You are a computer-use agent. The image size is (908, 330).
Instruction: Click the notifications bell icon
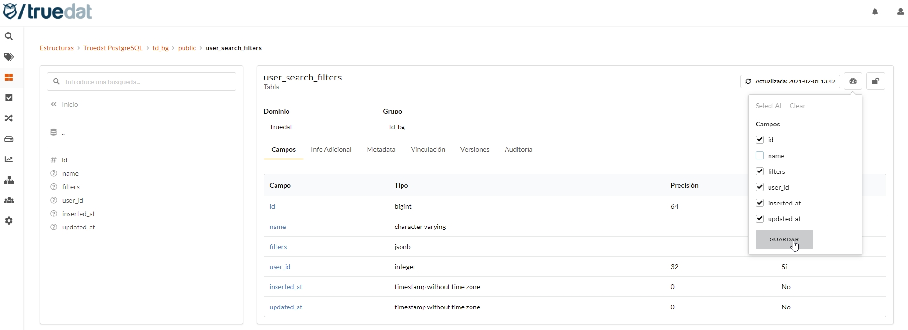(x=875, y=12)
